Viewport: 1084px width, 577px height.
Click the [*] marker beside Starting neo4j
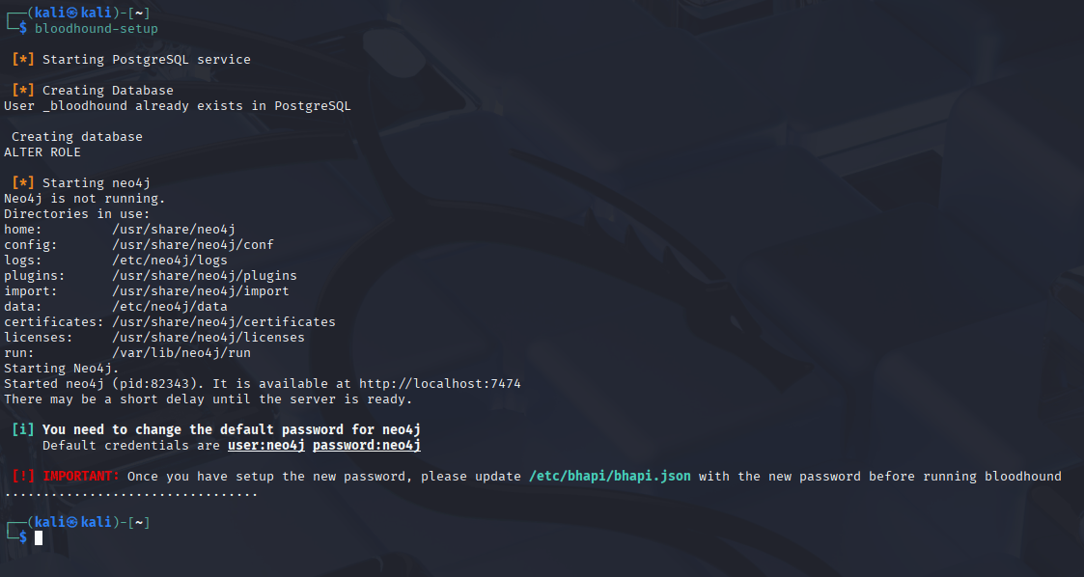[23, 183]
